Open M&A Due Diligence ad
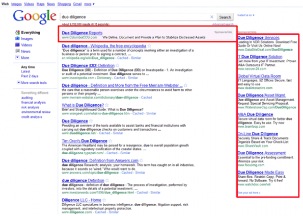 tap(255, 114)
